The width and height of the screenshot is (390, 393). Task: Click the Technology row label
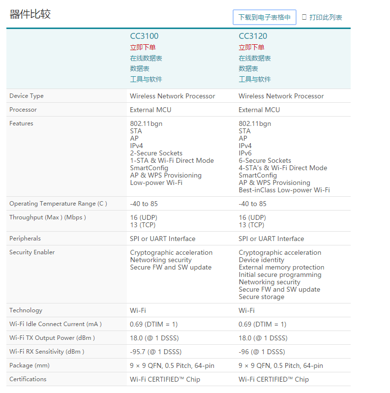[x=26, y=310]
